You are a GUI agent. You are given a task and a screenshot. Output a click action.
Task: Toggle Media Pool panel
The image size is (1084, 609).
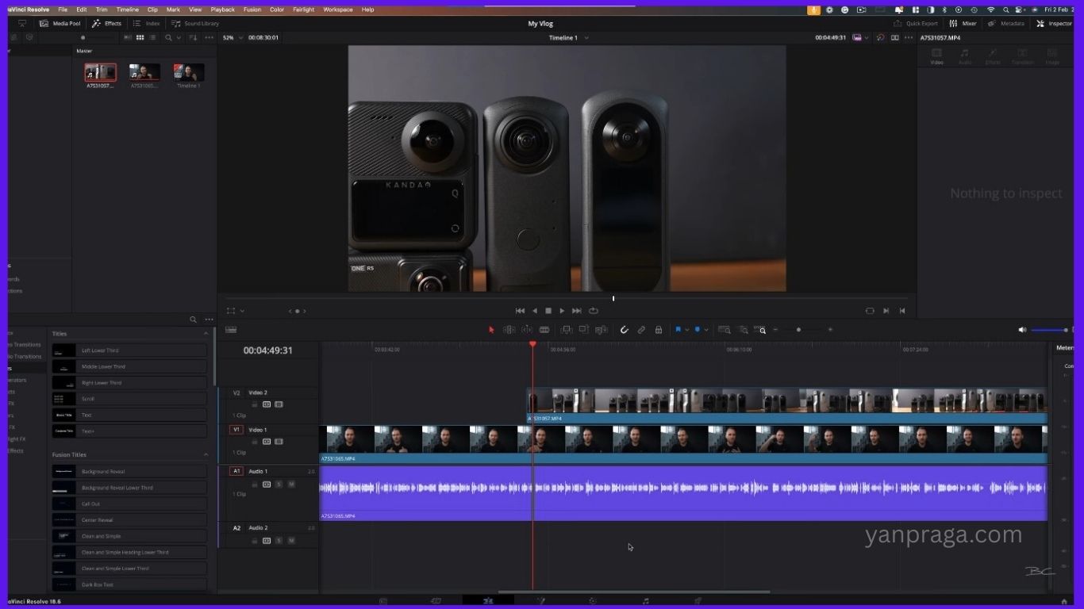pos(60,24)
